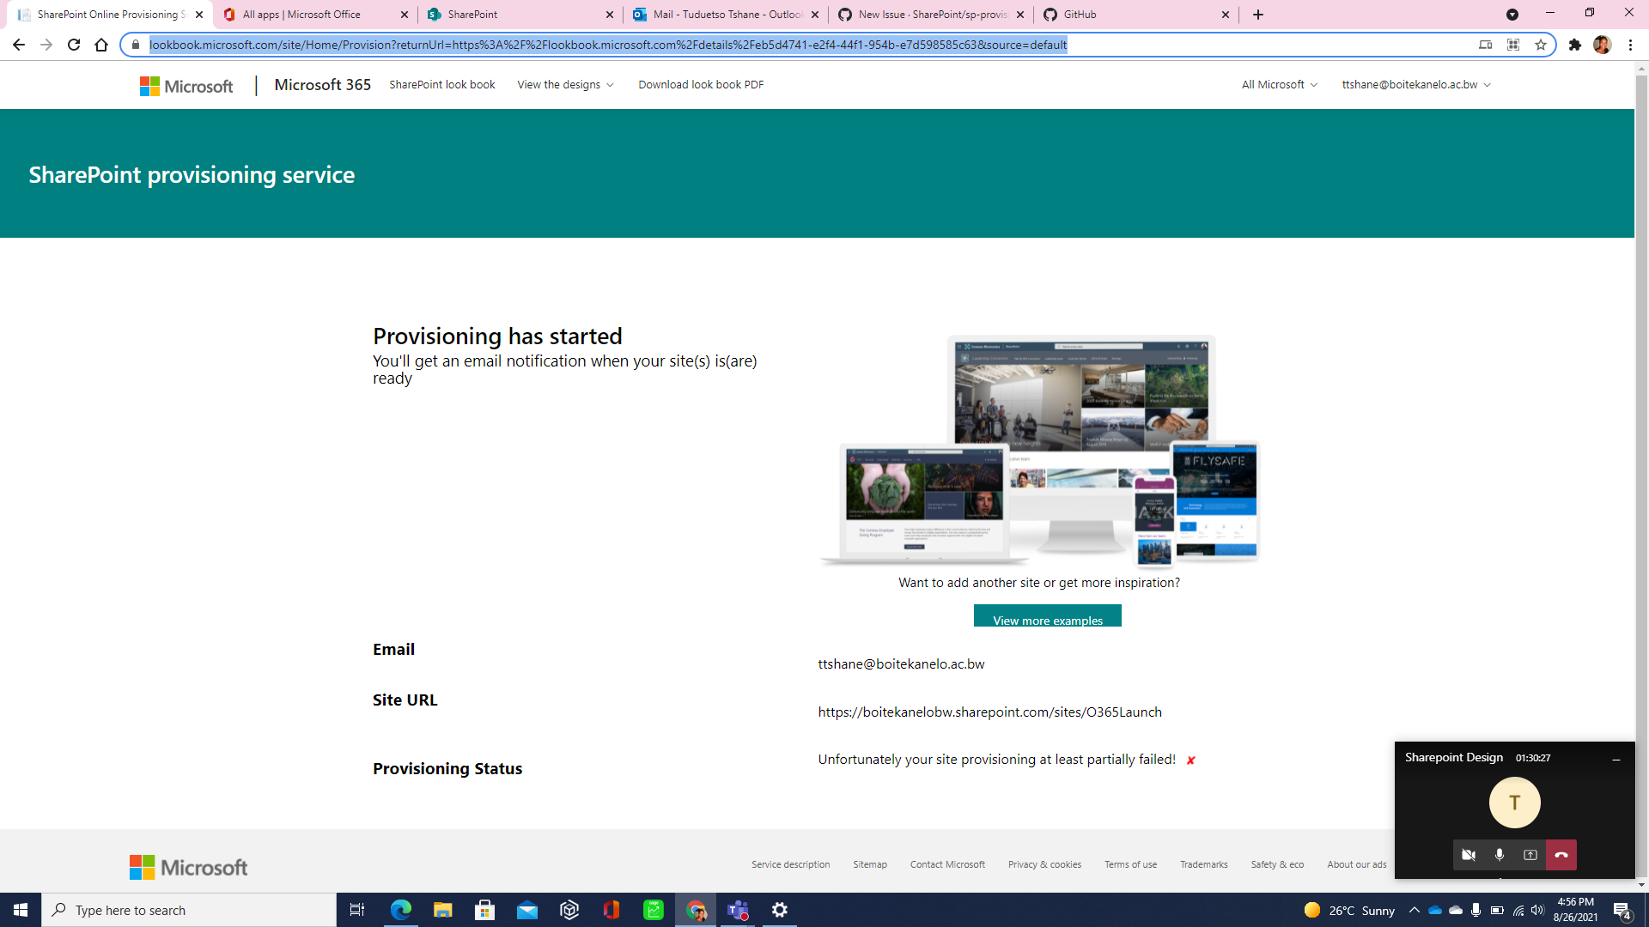Image resolution: width=1649 pixels, height=927 pixels.
Task: Turn on the camera in the call
Action: 1468,854
